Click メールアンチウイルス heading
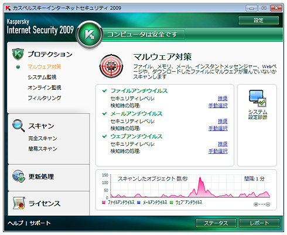The image size is (287, 235). pyautogui.click(x=136, y=113)
